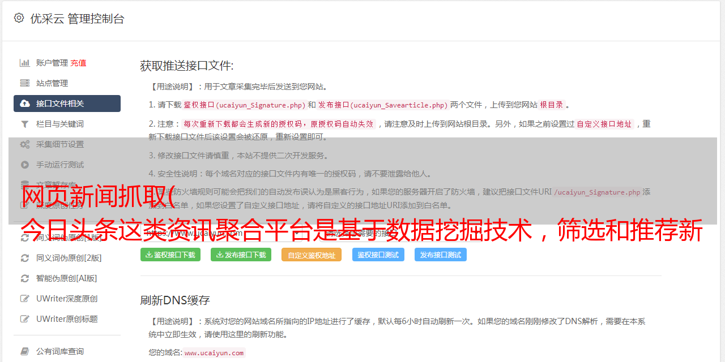
Task: Click the 刷新DNS缓存 heading
Action: point(175,300)
